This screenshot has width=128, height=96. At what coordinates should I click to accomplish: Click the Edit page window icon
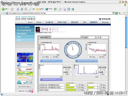(69, 9)
